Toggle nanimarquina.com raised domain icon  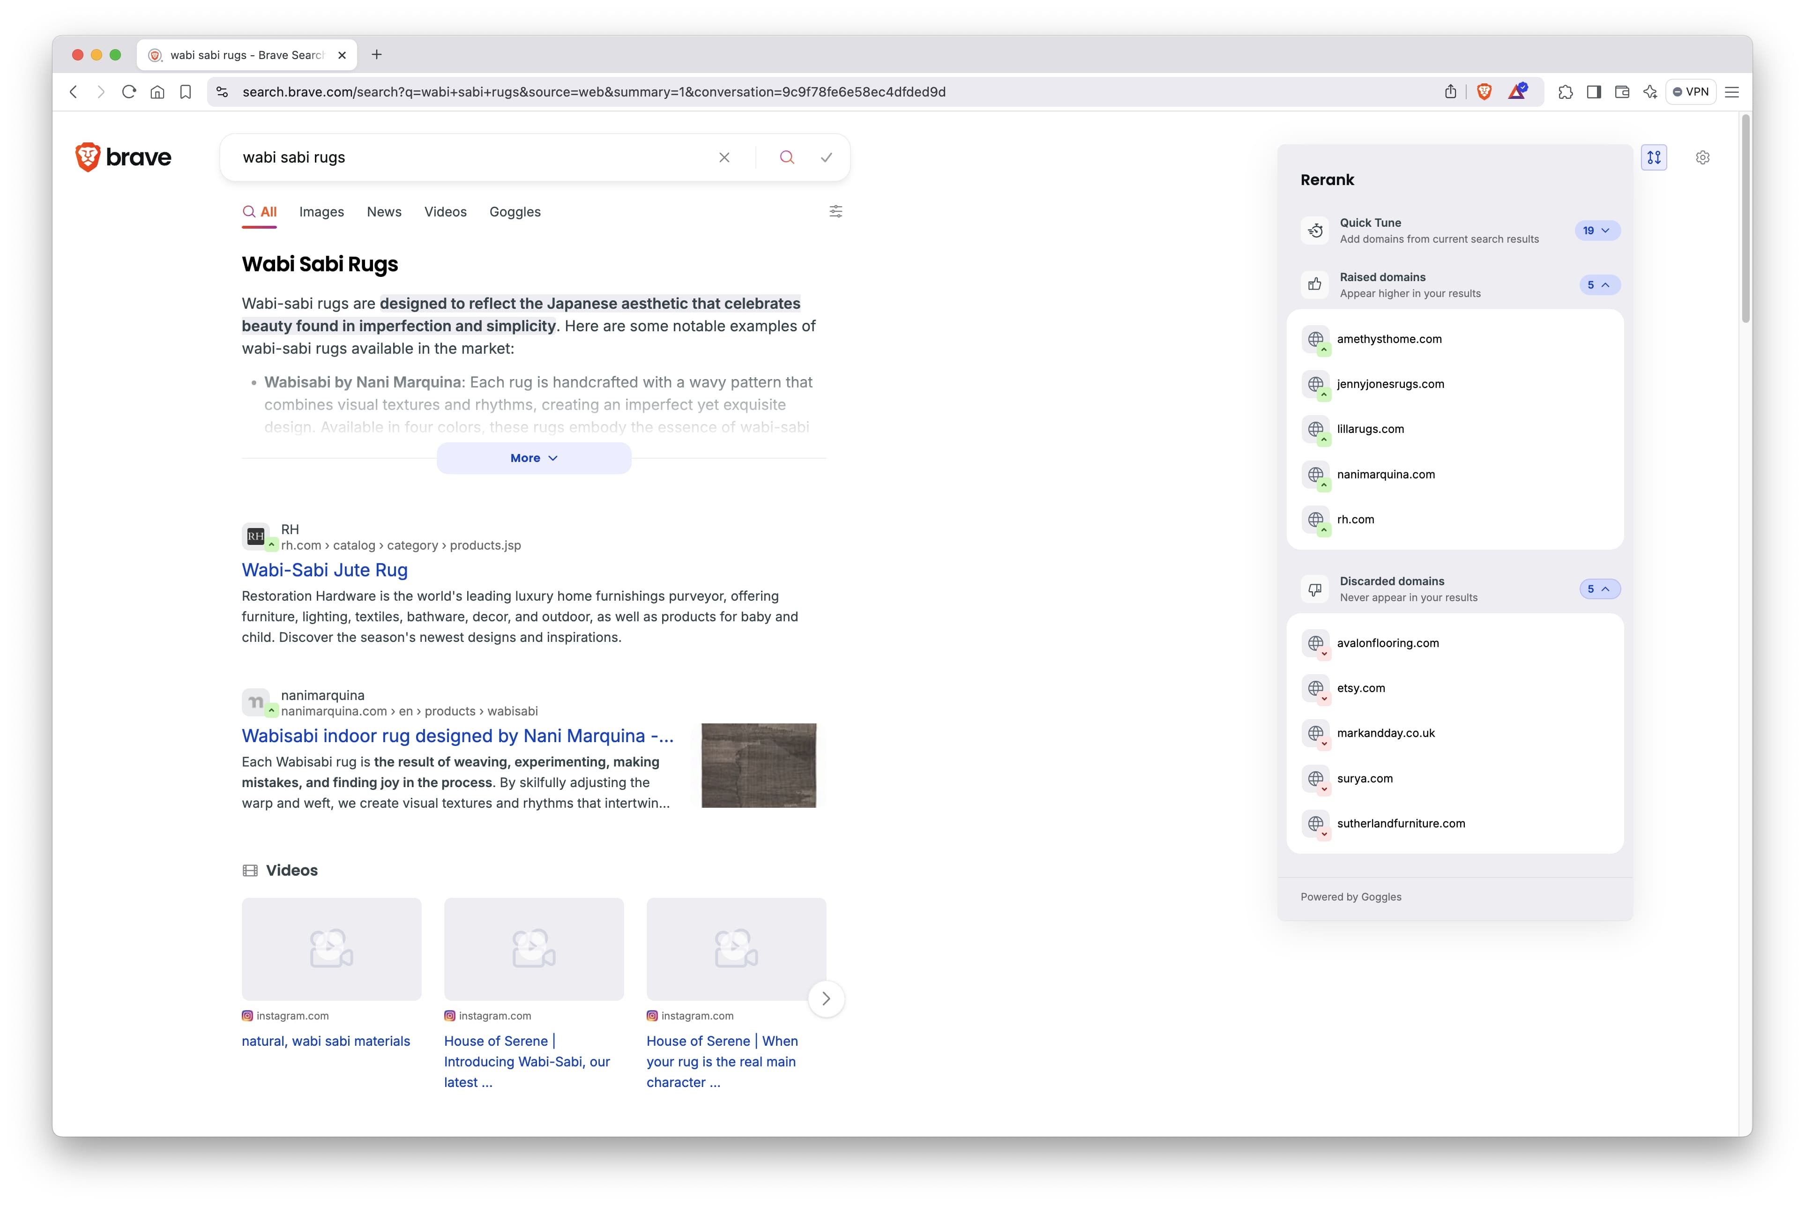tap(1316, 475)
